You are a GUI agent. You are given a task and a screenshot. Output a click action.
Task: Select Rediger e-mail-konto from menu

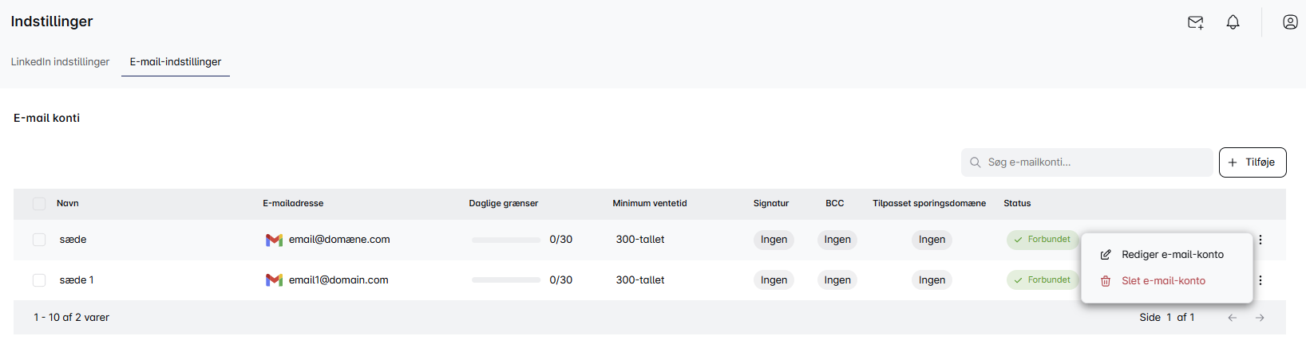tap(1172, 255)
